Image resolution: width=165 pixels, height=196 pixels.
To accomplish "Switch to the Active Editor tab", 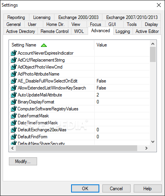I will point(147,31).
